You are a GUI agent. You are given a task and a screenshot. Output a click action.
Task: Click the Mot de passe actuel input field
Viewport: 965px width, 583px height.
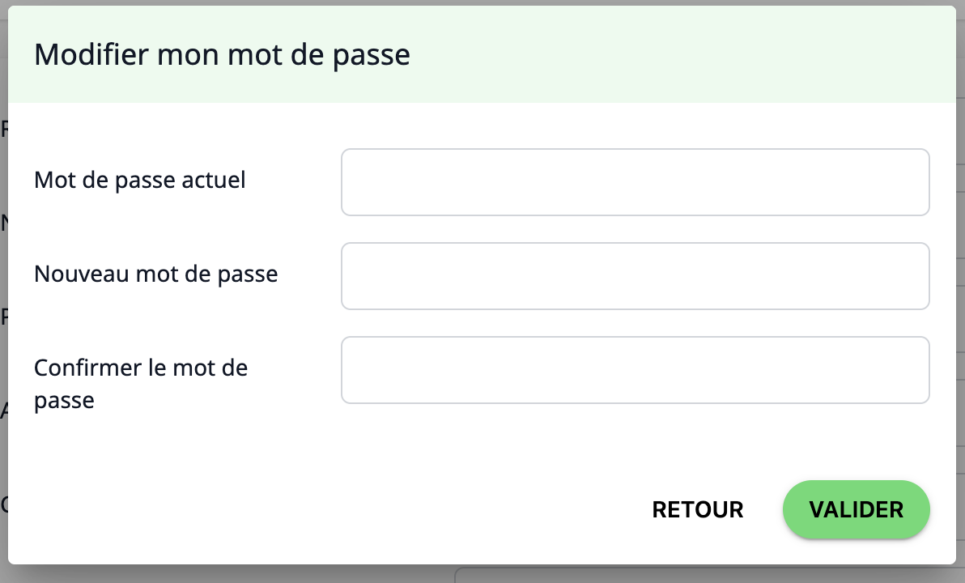coord(635,182)
